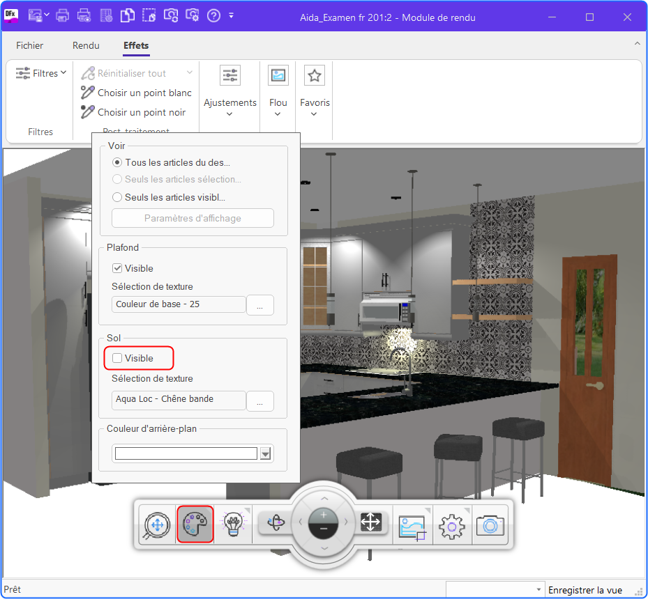This screenshot has width=648, height=599.
Task: Click the magnifier pan view icon
Action: pyautogui.click(x=157, y=525)
